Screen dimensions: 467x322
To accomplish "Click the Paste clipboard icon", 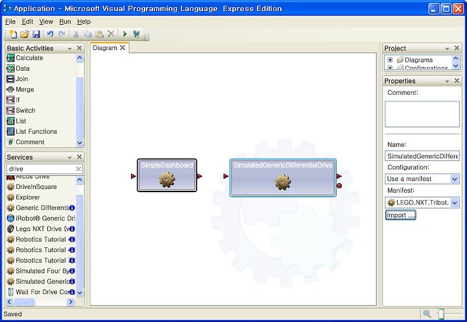I will point(99,34).
